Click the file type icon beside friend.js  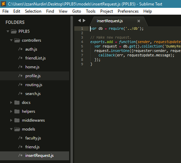pos(21,147)
